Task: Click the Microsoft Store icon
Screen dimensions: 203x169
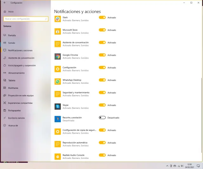Action: point(57,31)
